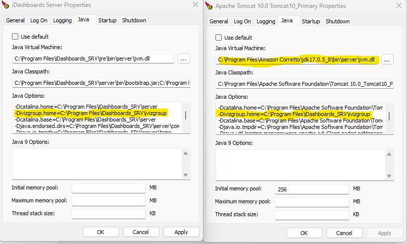Click up arrow of iDashboards Java 9 Options scrollbar
The image size is (407, 244).
[186, 153]
